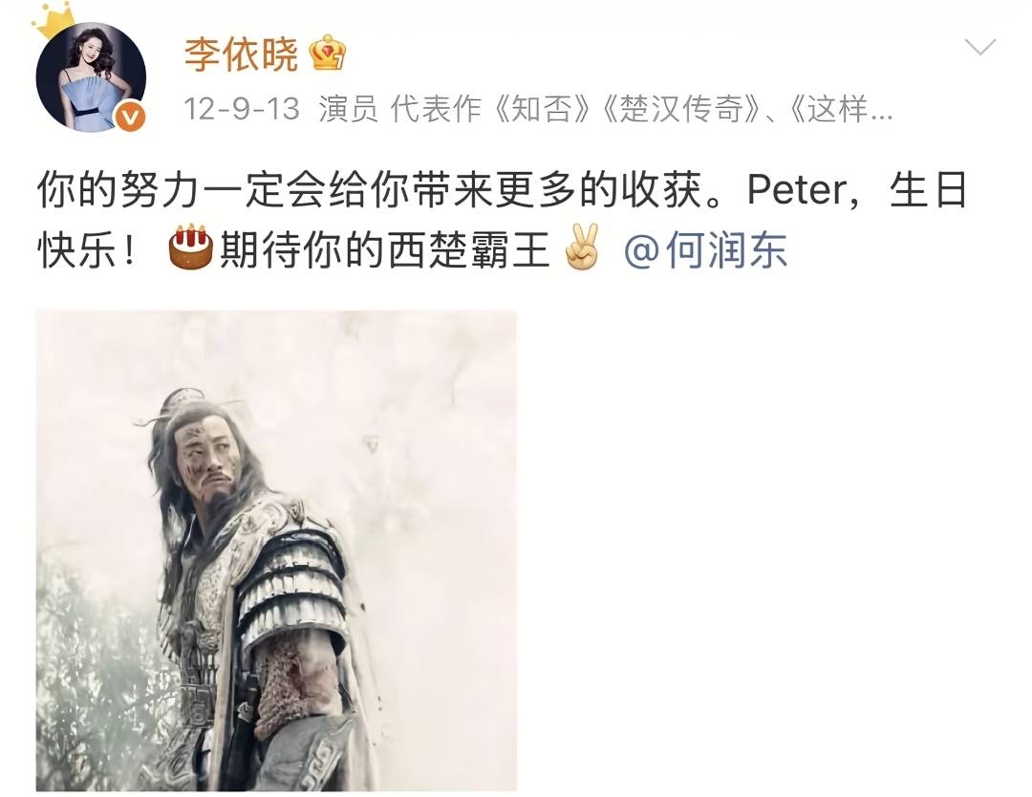This screenshot has width=1032, height=797.
Task: Click the 演员 label in the bio
Action: click(x=348, y=109)
